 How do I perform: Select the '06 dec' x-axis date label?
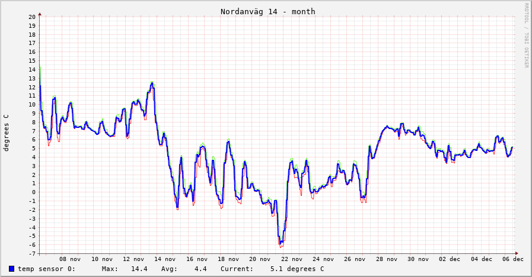(514, 259)
